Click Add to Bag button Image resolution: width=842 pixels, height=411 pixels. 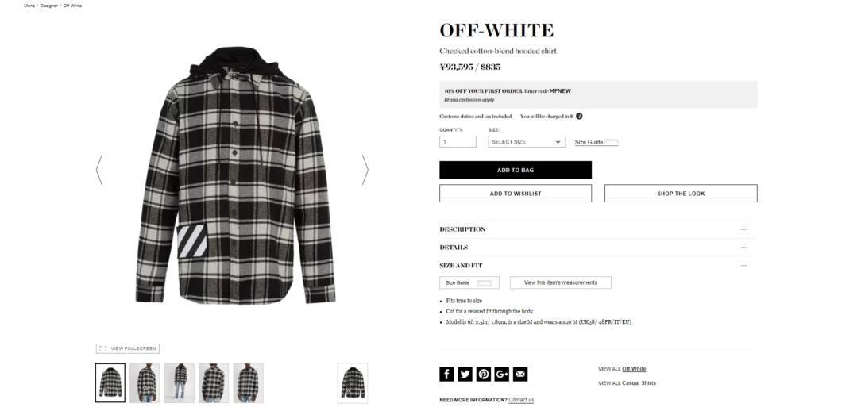click(515, 170)
